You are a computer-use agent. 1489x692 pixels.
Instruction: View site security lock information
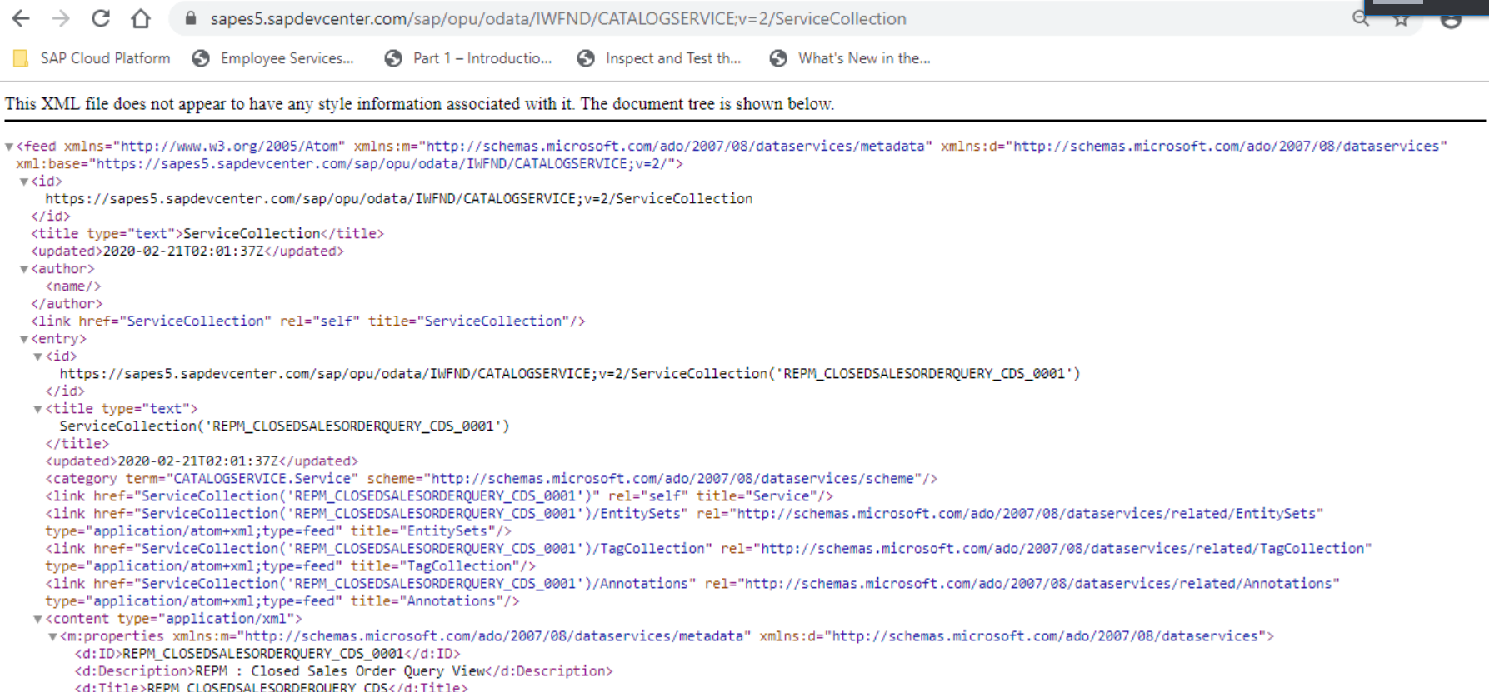(x=191, y=18)
